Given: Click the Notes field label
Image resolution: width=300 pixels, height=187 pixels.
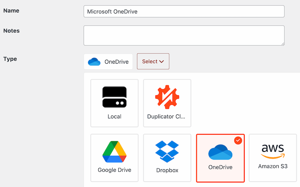Looking at the screenshot, I should pos(11,31).
